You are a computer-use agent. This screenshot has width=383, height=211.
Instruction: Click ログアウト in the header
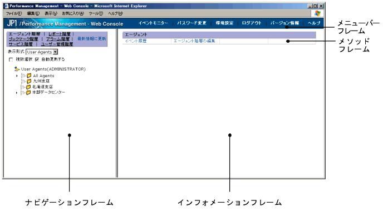(x=252, y=23)
